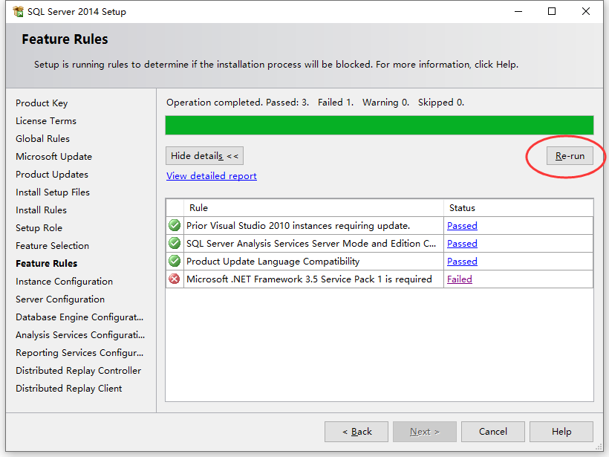Click the green check icon for Analysis Services rule
609x457 pixels.
click(175, 243)
